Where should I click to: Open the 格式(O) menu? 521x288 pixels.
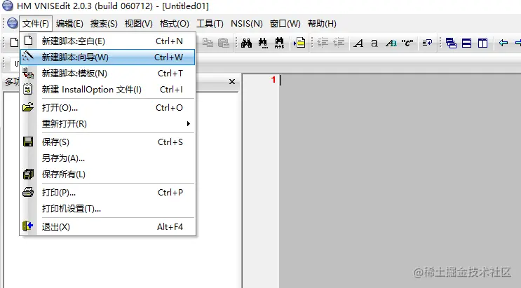pyautogui.click(x=174, y=24)
